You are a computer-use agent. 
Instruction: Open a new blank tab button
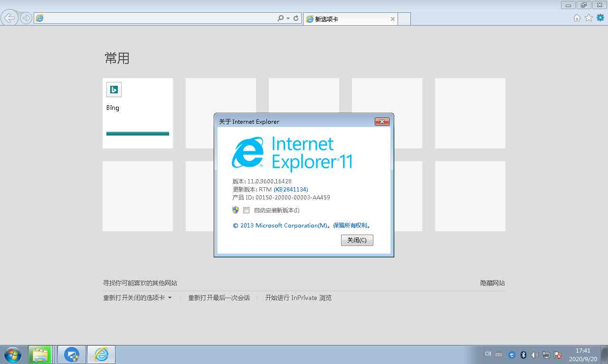pyautogui.click(x=404, y=19)
